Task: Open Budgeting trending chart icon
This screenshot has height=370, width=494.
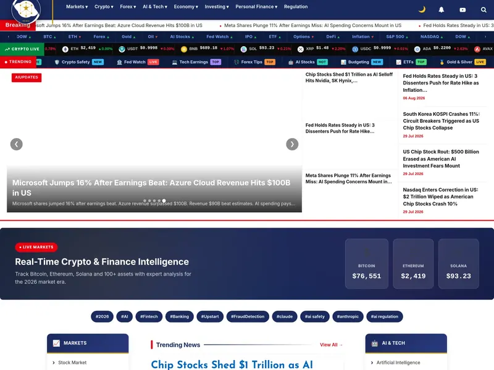Action: point(343,62)
